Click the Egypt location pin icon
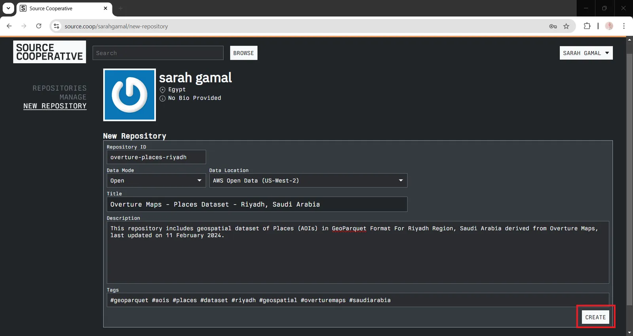Screen dimensions: 633x336 coord(162,90)
